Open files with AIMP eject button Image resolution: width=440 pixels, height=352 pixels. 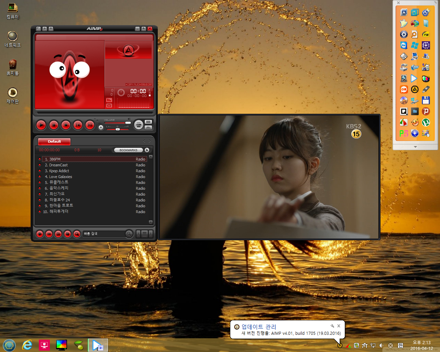tap(101, 127)
